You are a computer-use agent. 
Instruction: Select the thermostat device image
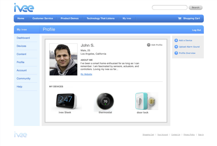[105, 101]
